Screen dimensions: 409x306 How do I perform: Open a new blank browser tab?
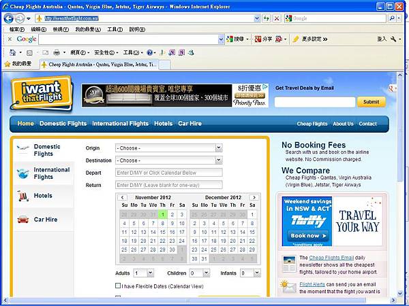(x=164, y=65)
